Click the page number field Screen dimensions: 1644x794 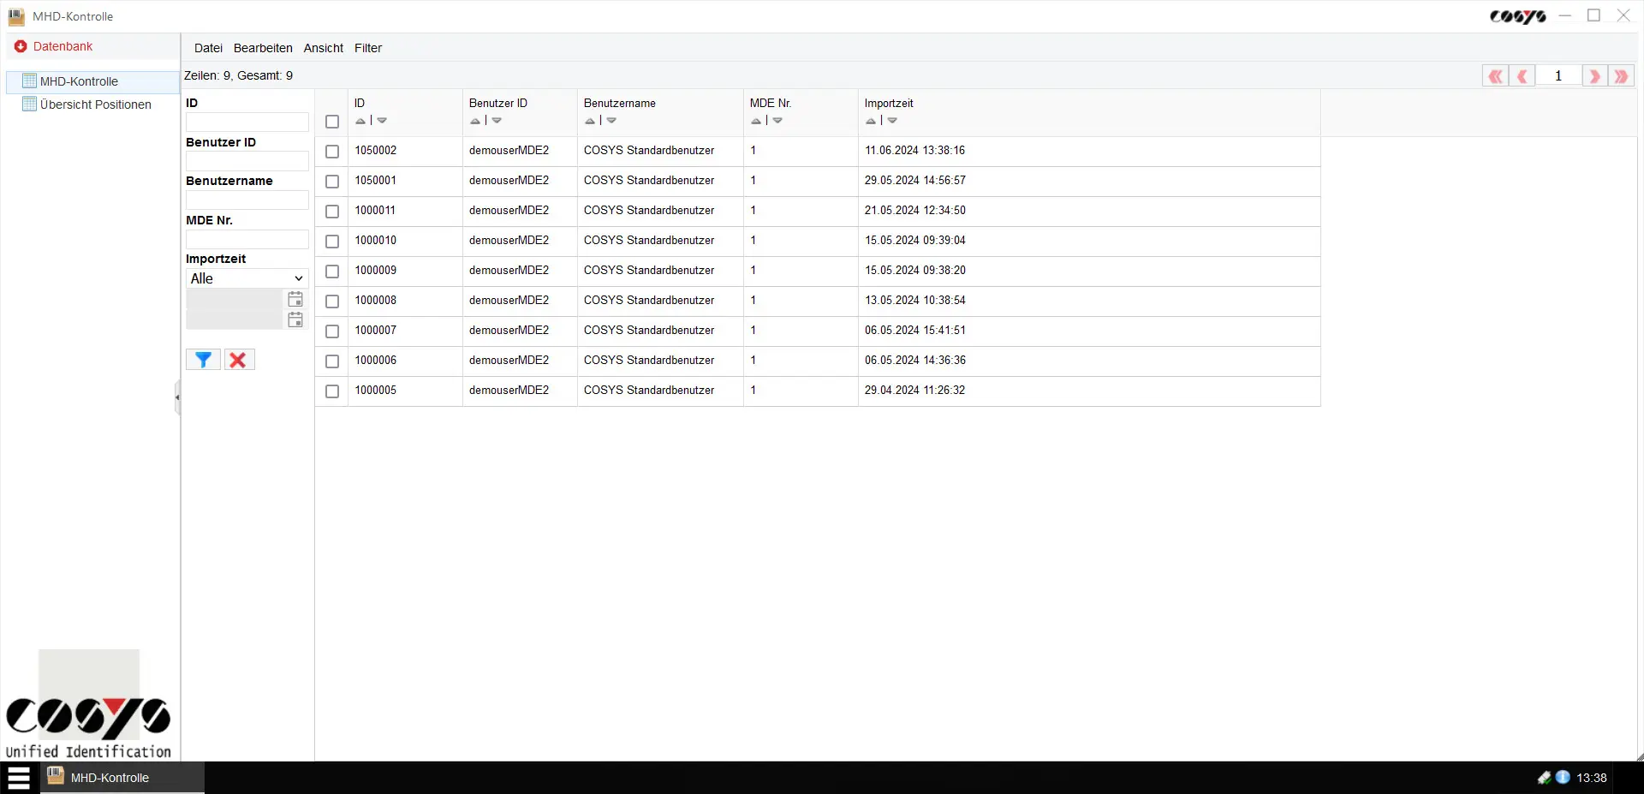click(x=1558, y=76)
